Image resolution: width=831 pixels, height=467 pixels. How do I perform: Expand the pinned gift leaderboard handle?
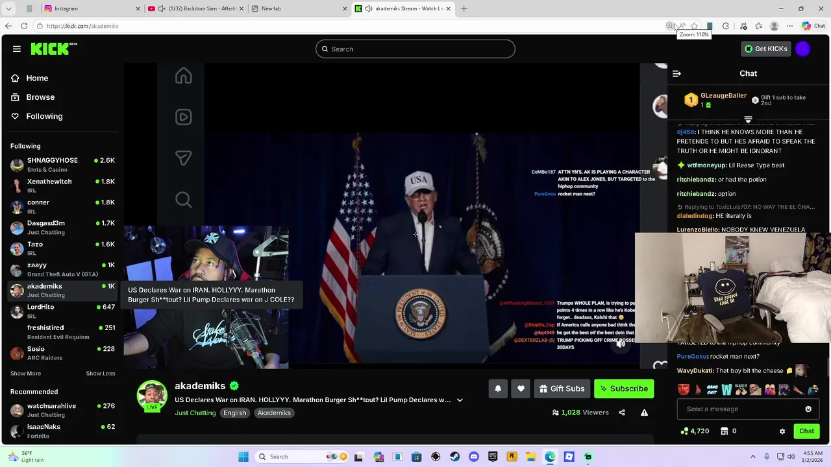click(x=748, y=119)
